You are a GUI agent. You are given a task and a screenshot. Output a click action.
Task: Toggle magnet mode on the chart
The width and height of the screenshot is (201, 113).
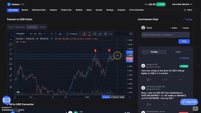(x=11, y=87)
